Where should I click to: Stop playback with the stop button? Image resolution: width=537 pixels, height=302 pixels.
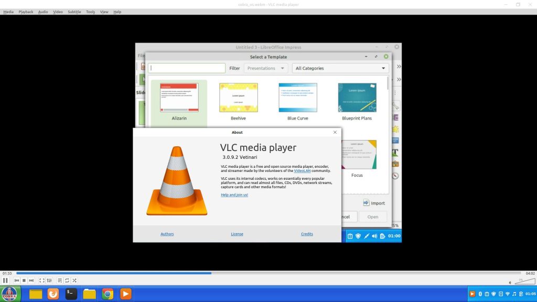point(24,281)
